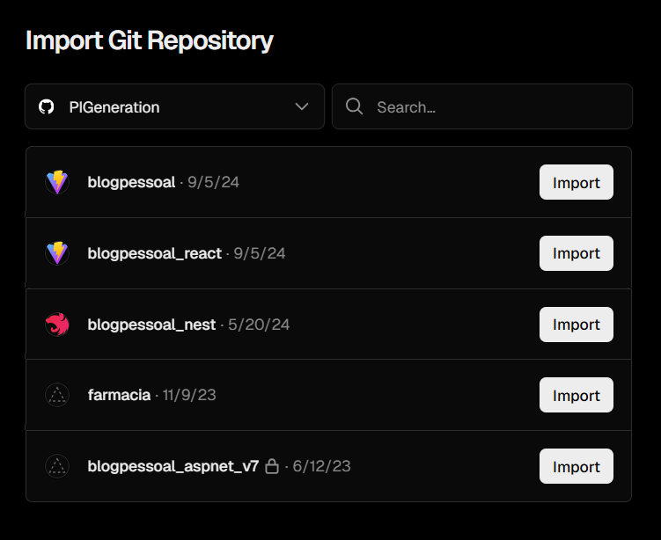Click the Vite icon beside blogpessoal
The image size is (661, 540).
pos(57,183)
